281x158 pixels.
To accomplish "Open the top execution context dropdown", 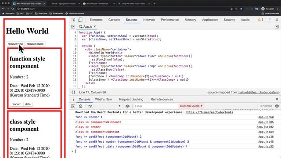I will point(104,106).
